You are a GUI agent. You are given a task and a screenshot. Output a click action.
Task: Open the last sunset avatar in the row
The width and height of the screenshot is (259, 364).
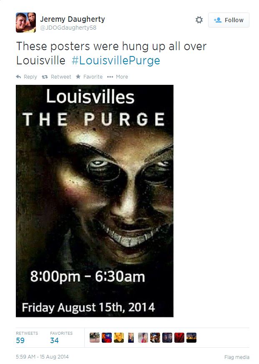[191, 338]
